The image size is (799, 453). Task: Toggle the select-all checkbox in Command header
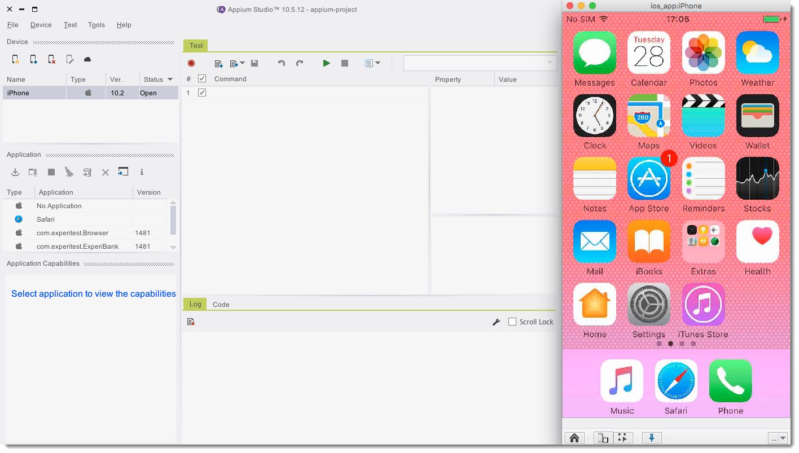pyautogui.click(x=202, y=79)
